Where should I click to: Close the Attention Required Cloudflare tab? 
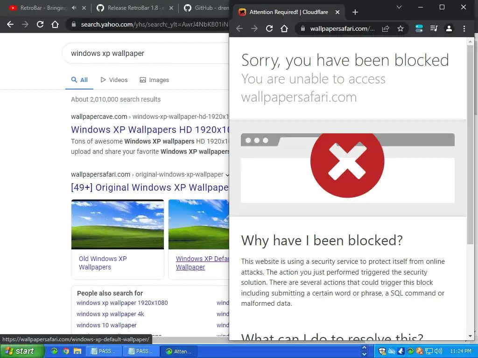337,12
